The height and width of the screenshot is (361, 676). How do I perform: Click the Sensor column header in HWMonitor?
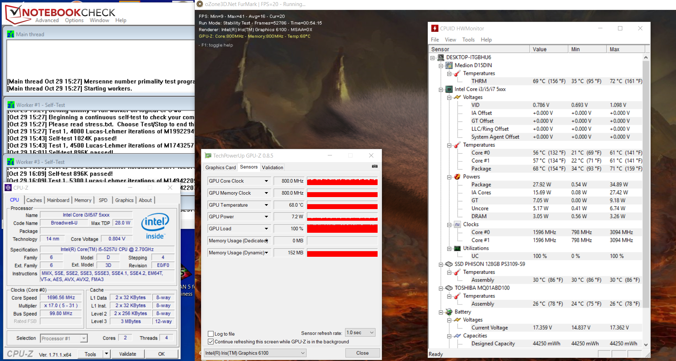479,49
